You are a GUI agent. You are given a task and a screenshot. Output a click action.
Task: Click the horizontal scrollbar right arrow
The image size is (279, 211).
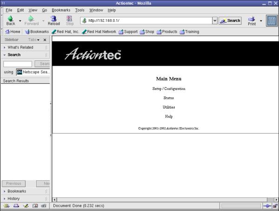(276, 200)
